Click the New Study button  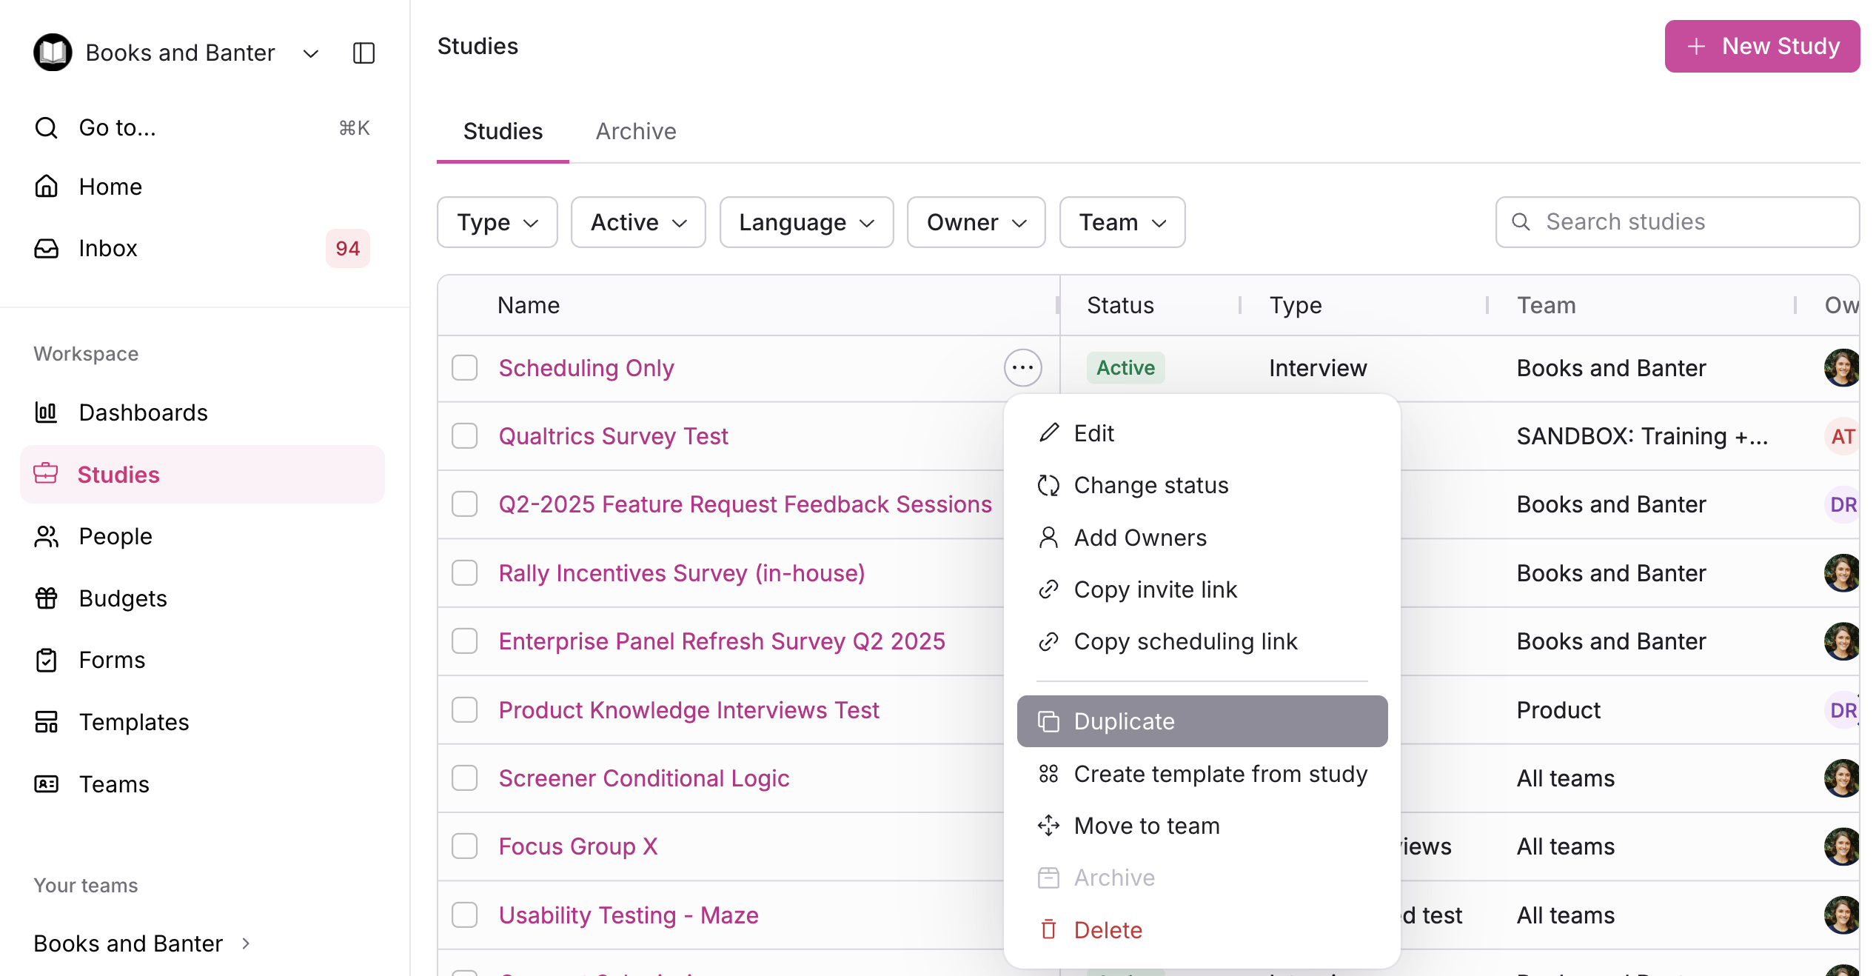[x=1761, y=46]
